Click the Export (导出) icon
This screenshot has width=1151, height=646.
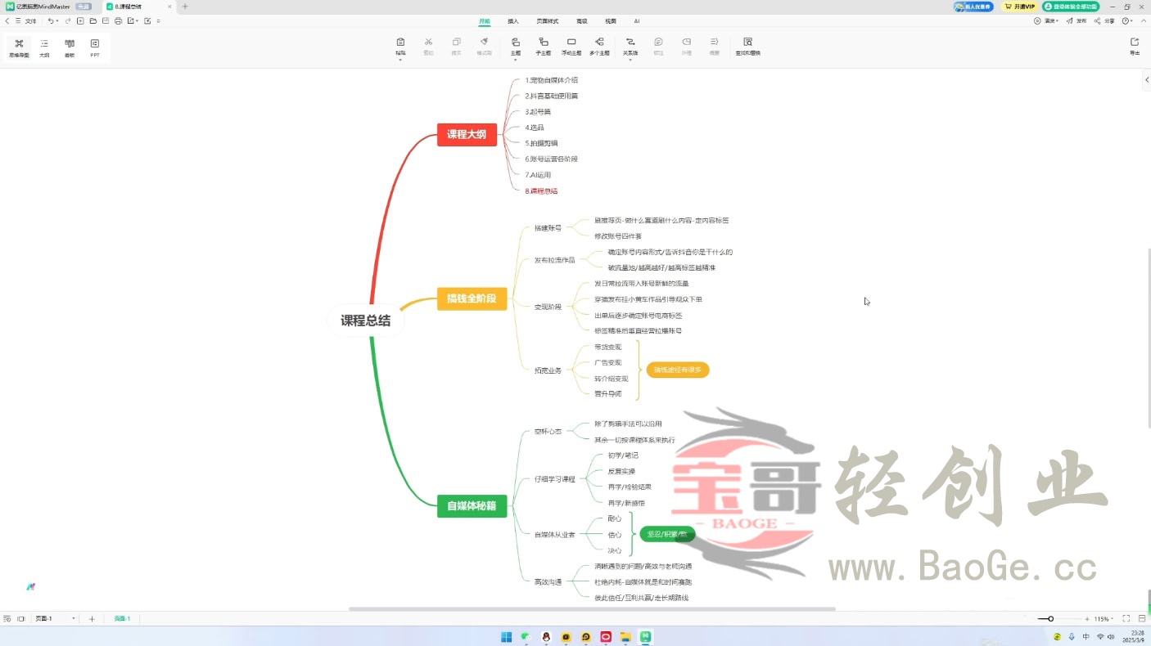(x=1135, y=46)
